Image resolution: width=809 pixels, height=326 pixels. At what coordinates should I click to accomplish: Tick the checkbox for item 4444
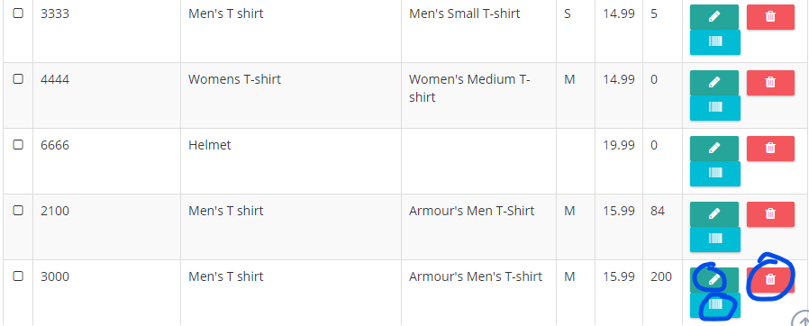(x=18, y=79)
